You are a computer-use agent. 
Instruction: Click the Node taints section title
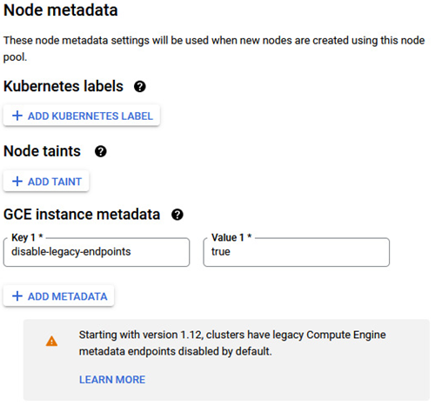pyautogui.click(x=42, y=151)
